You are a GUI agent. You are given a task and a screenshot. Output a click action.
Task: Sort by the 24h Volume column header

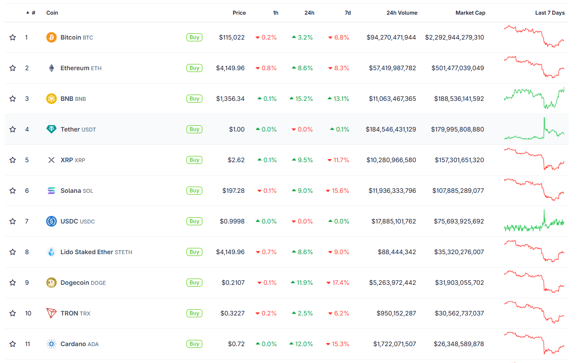402,13
